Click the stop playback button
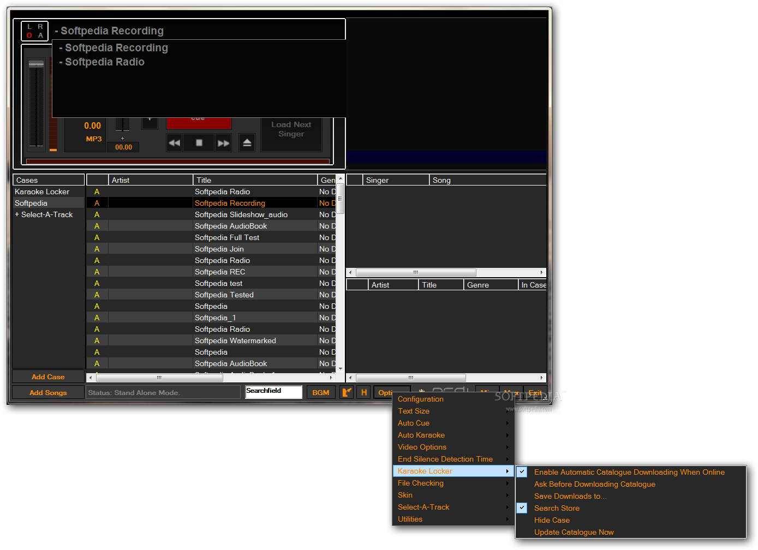 (x=199, y=143)
